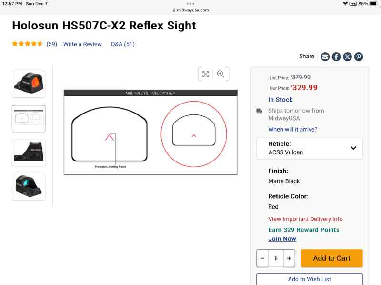Click the quantity input field
Image resolution: width=381 pixels, height=285 pixels.
click(275, 258)
